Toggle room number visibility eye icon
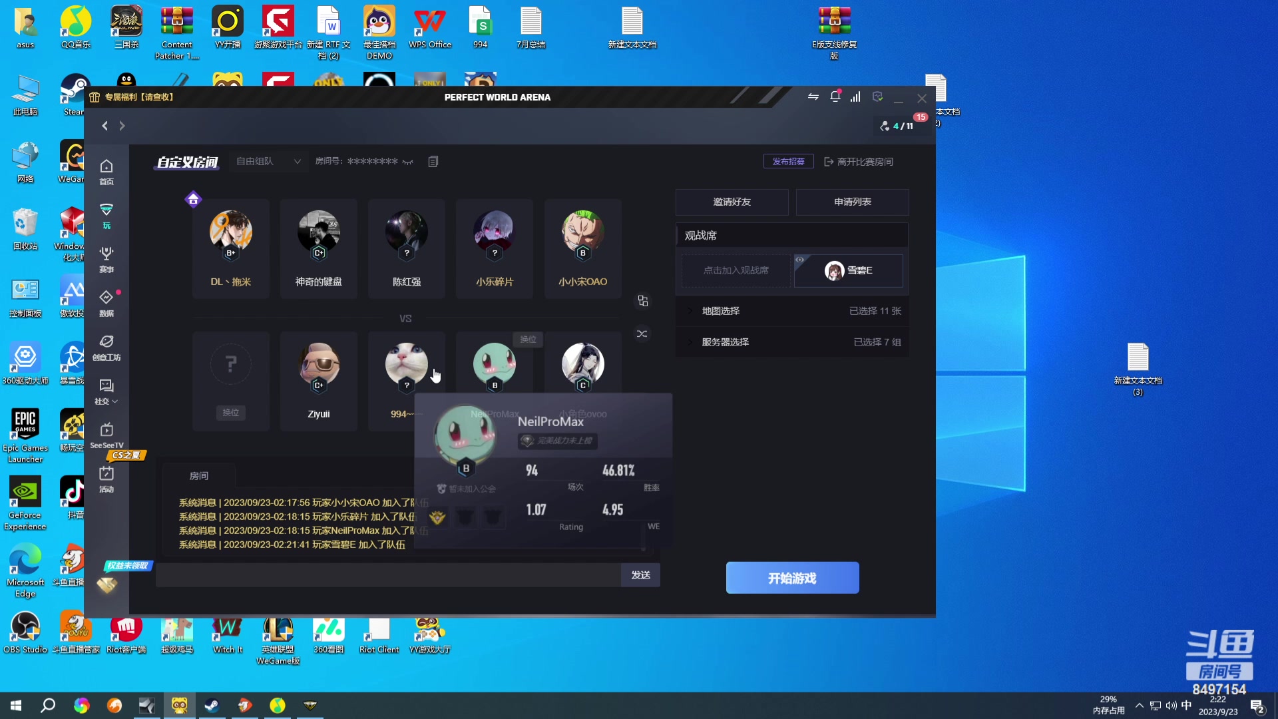This screenshot has width=1278, height=719. pos(408,162)
